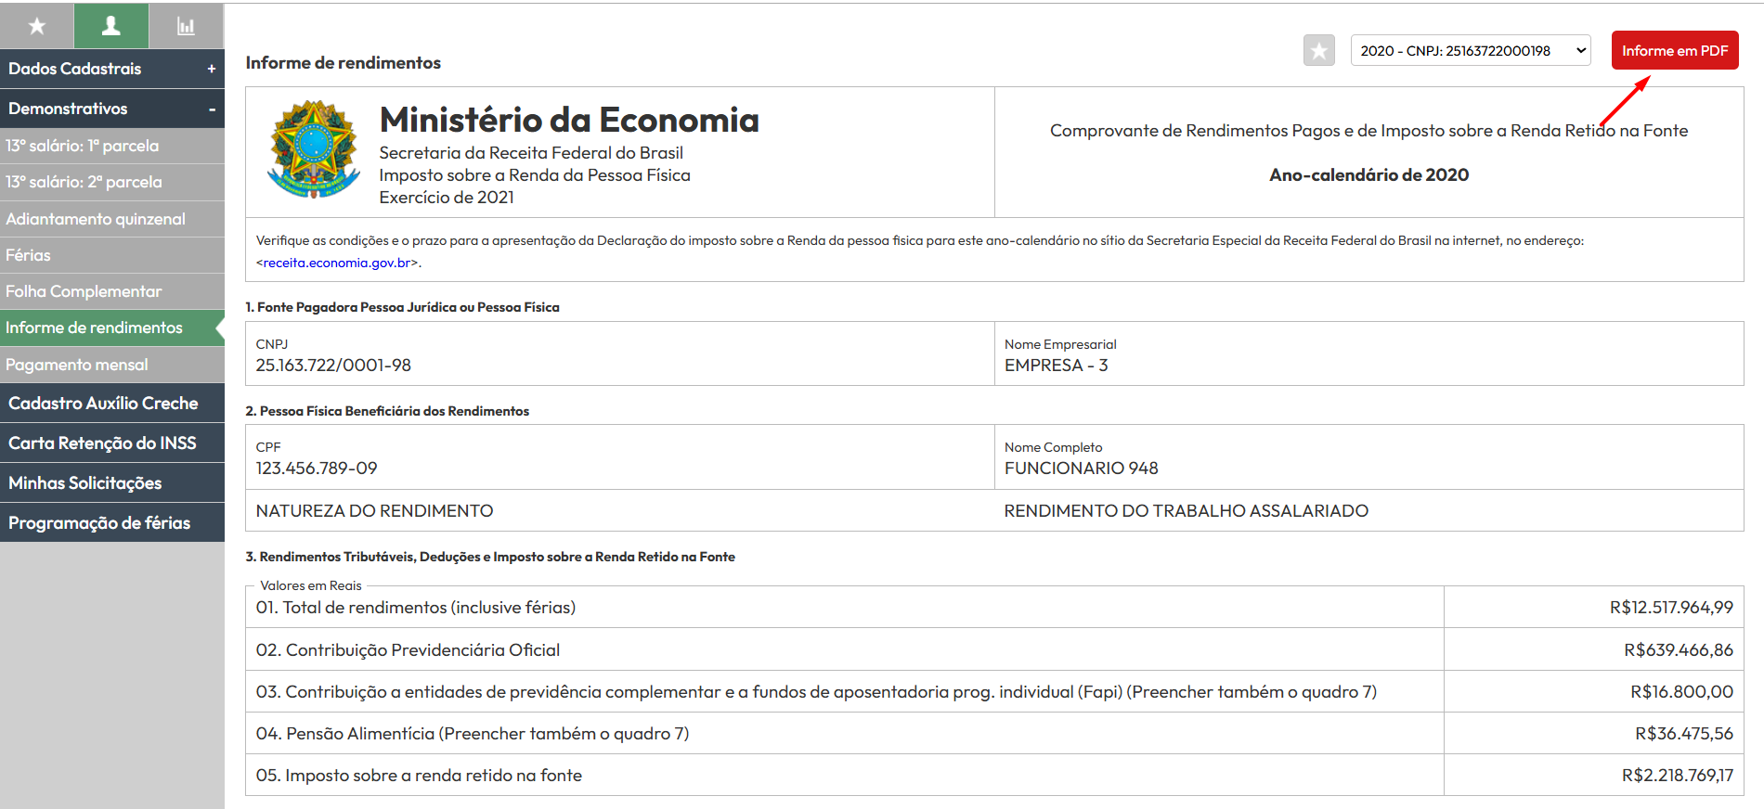
Task: Click Secretaria da Receita Federal do Brasil text
Action: pos(531,153)
